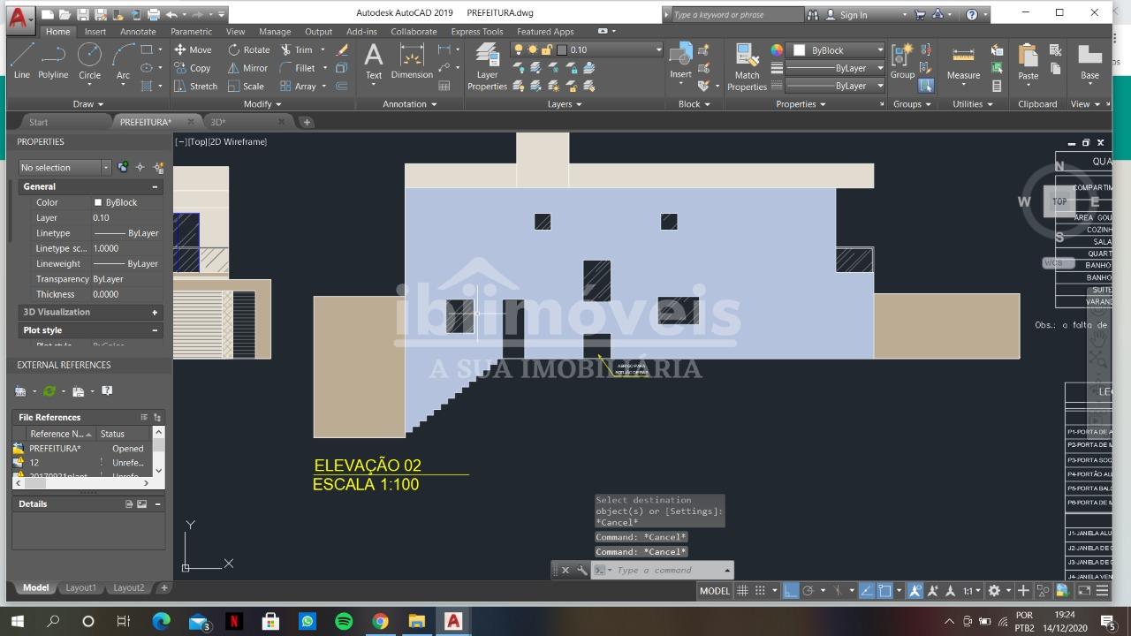Image resolution: width=1131 pixels, height=636 pixels.
Task: Expand the Draw panel dropdown
Action: 87,104
